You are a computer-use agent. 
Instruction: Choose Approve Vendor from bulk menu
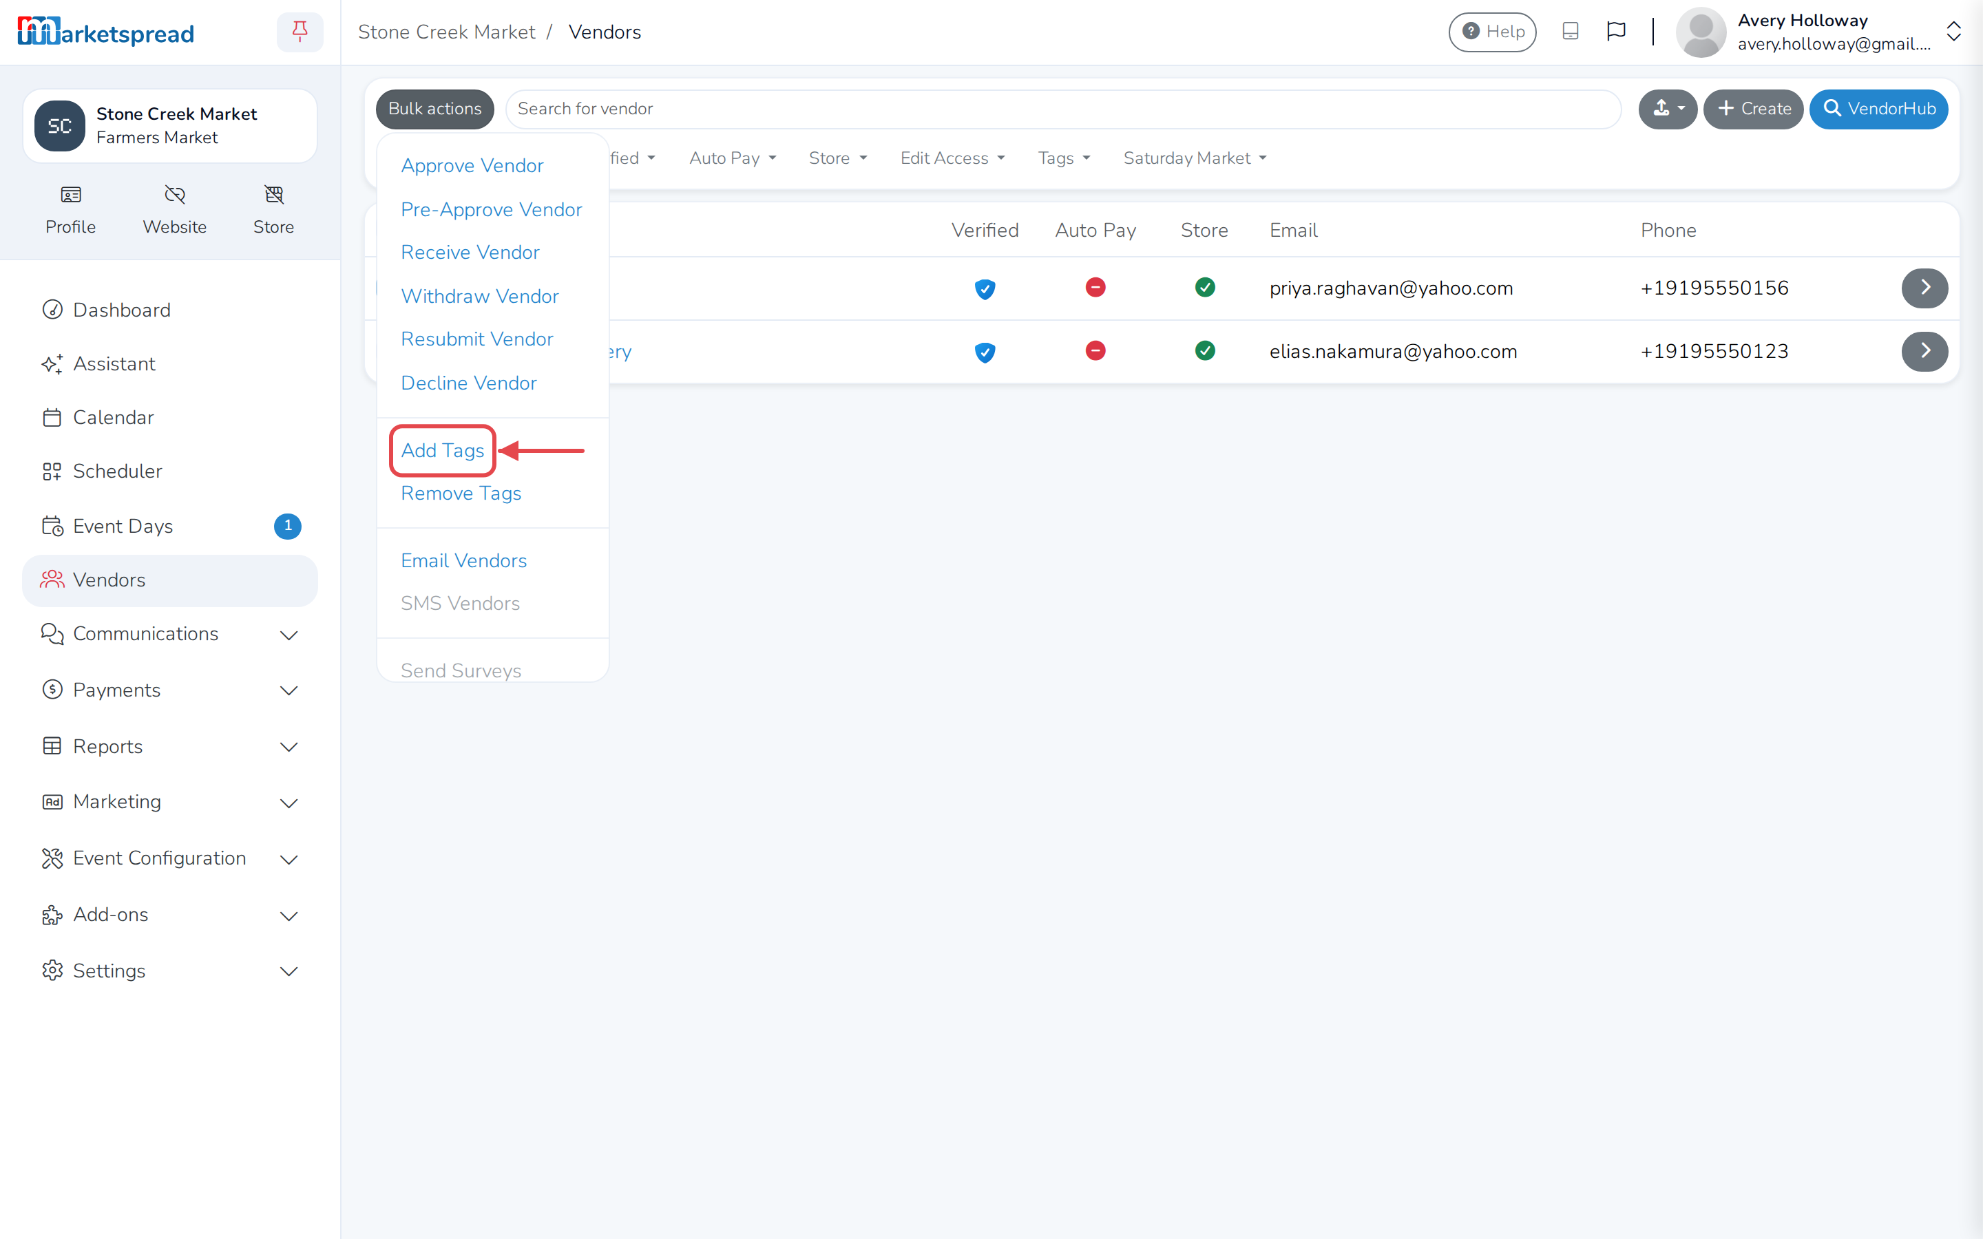472,165
